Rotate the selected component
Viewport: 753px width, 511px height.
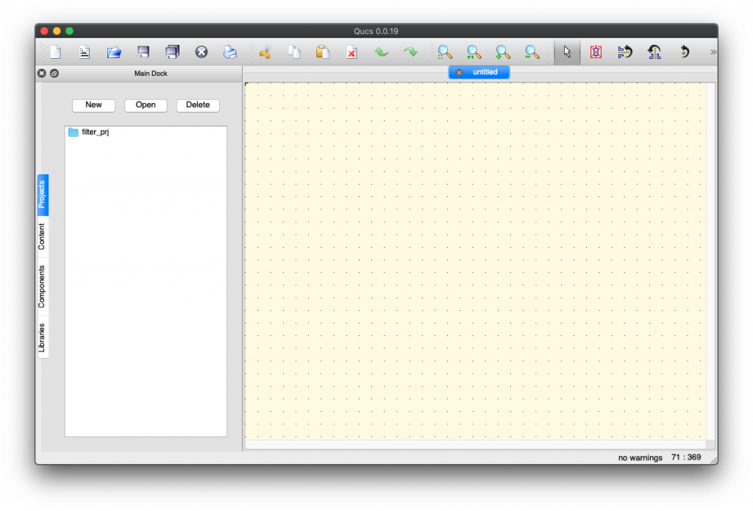(685, 52)
